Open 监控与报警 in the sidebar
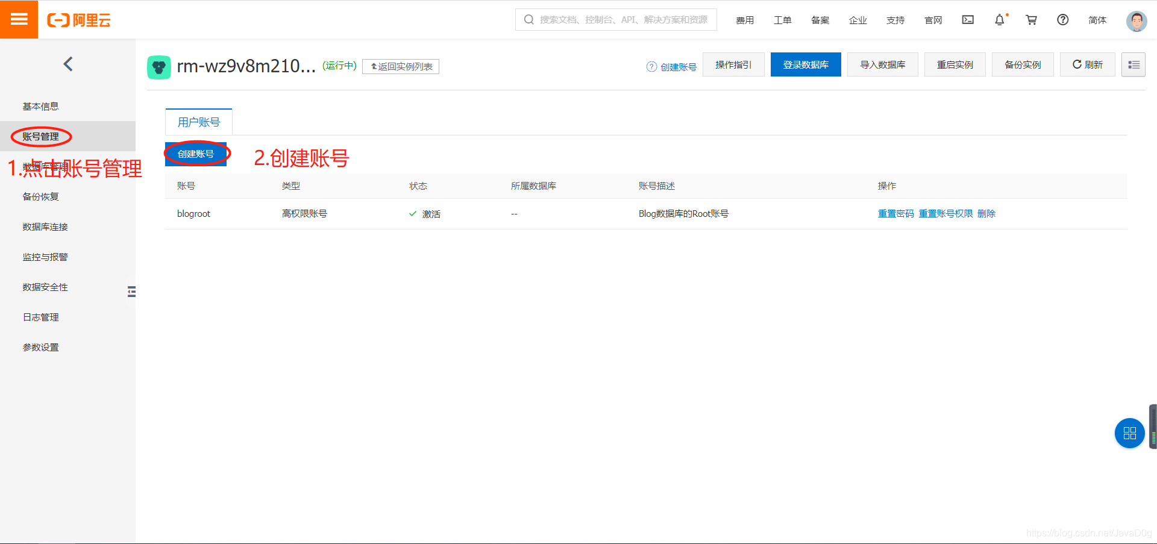 click(x=45, y=257)
